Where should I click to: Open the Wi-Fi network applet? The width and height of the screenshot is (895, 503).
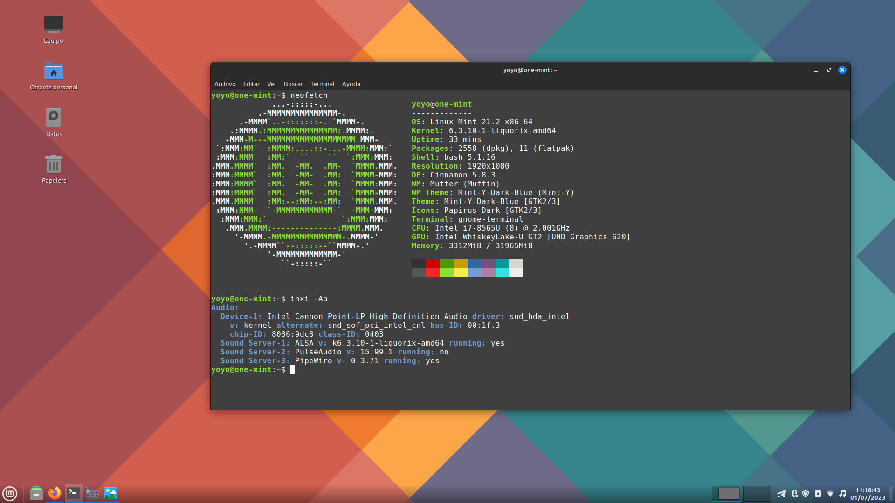(x=830, y=494)
